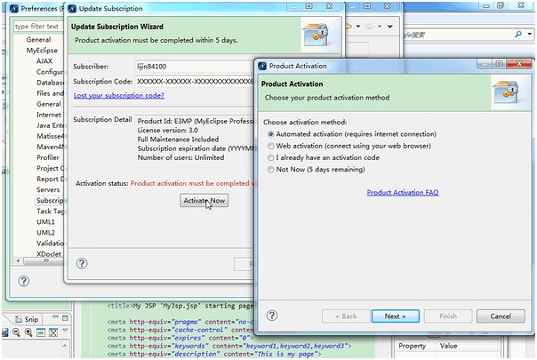Select General under Preferences tree top
Viewport: 537px width, 360px height.
click(39, 40)
